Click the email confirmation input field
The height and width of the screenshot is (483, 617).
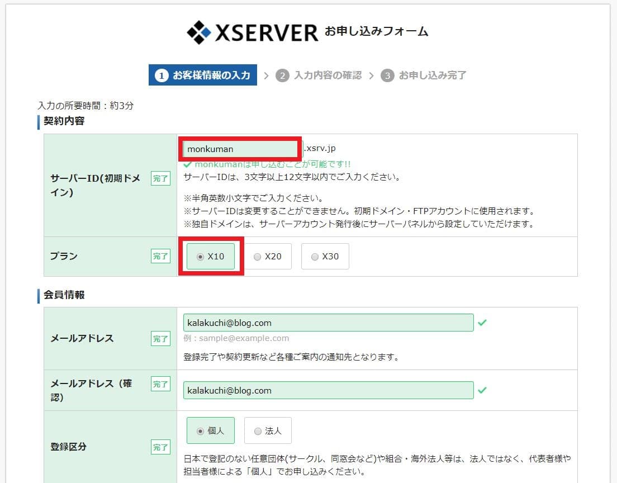tap(328, 390)
